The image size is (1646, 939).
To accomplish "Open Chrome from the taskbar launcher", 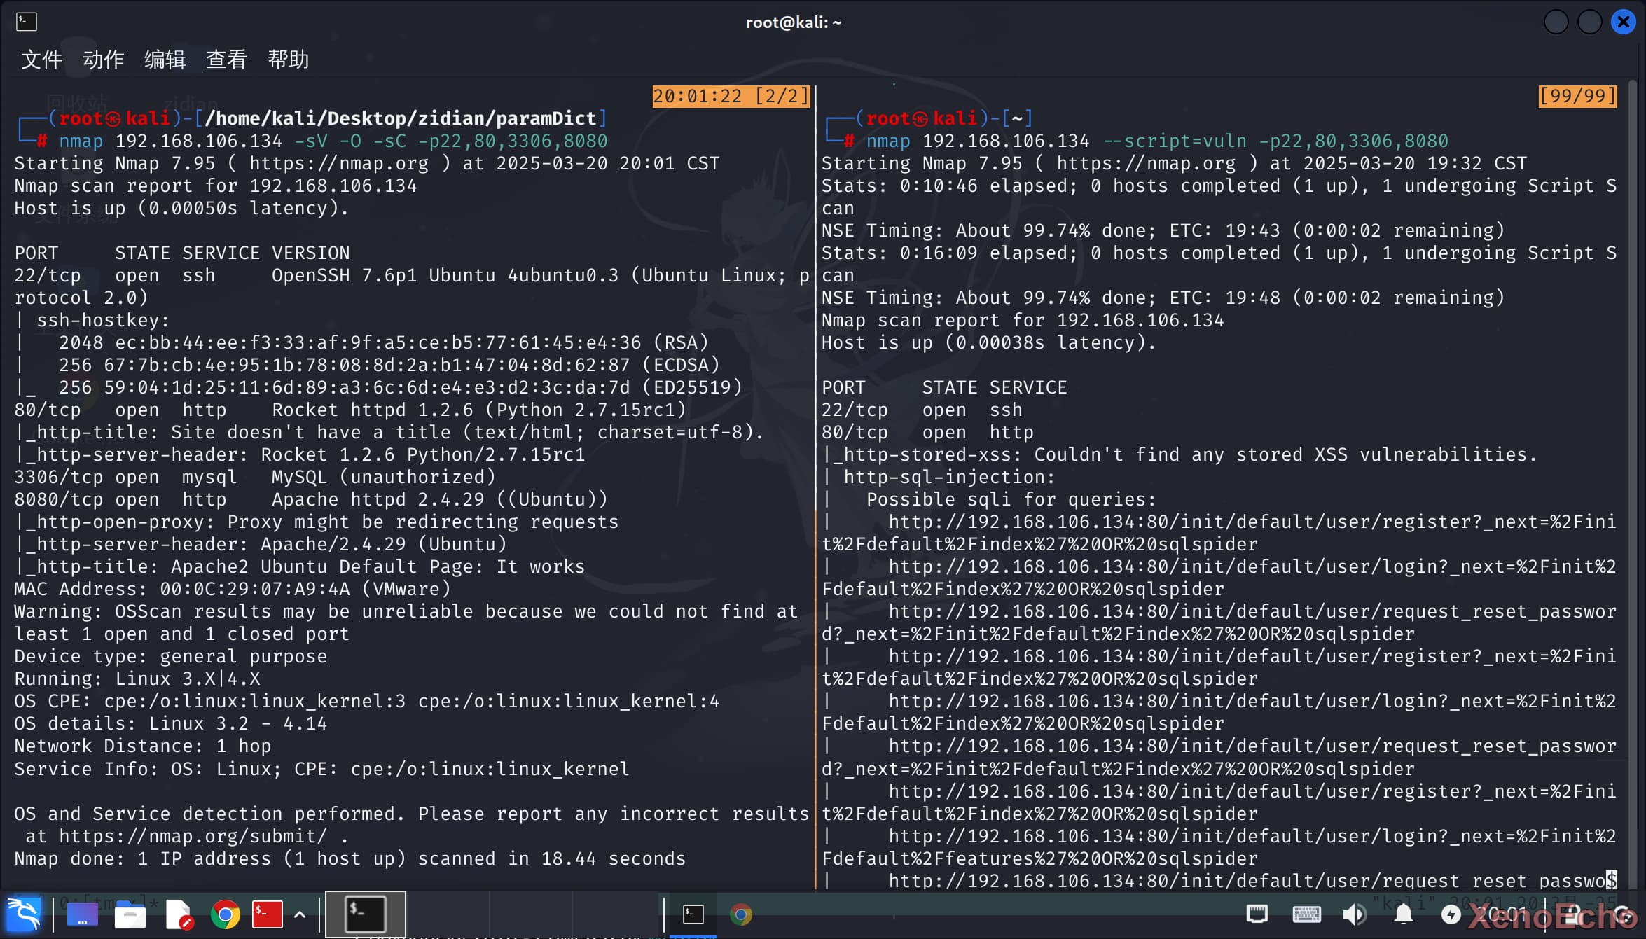I will (x=225, y=914).
